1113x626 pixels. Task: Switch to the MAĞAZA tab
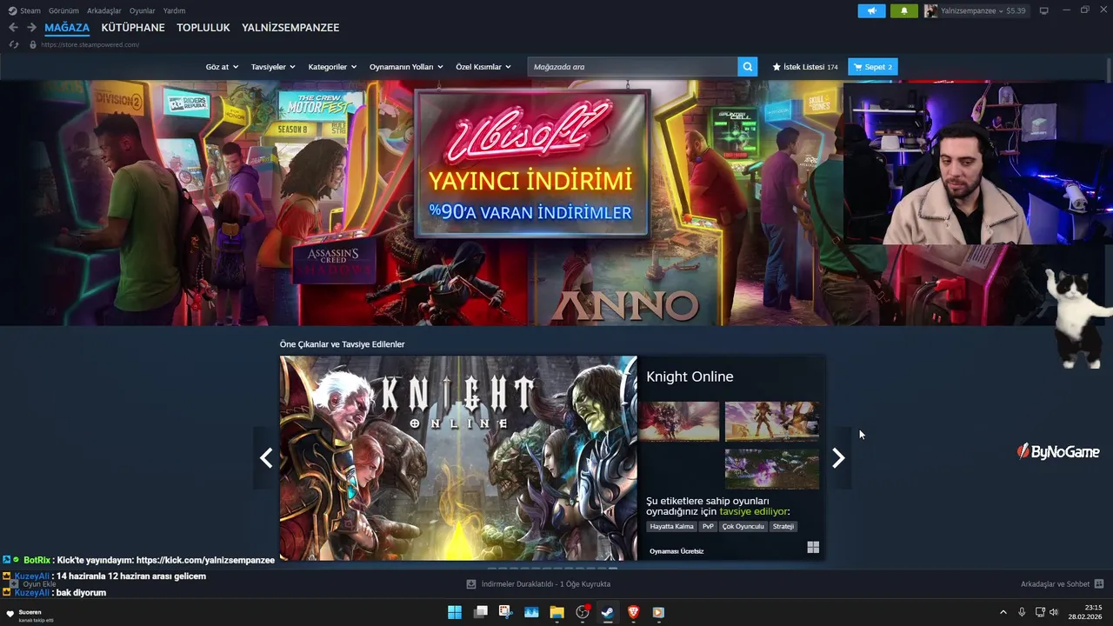[67, 28]
